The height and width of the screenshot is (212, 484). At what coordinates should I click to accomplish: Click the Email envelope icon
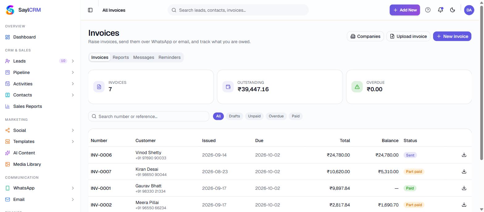tap(7, 199)
